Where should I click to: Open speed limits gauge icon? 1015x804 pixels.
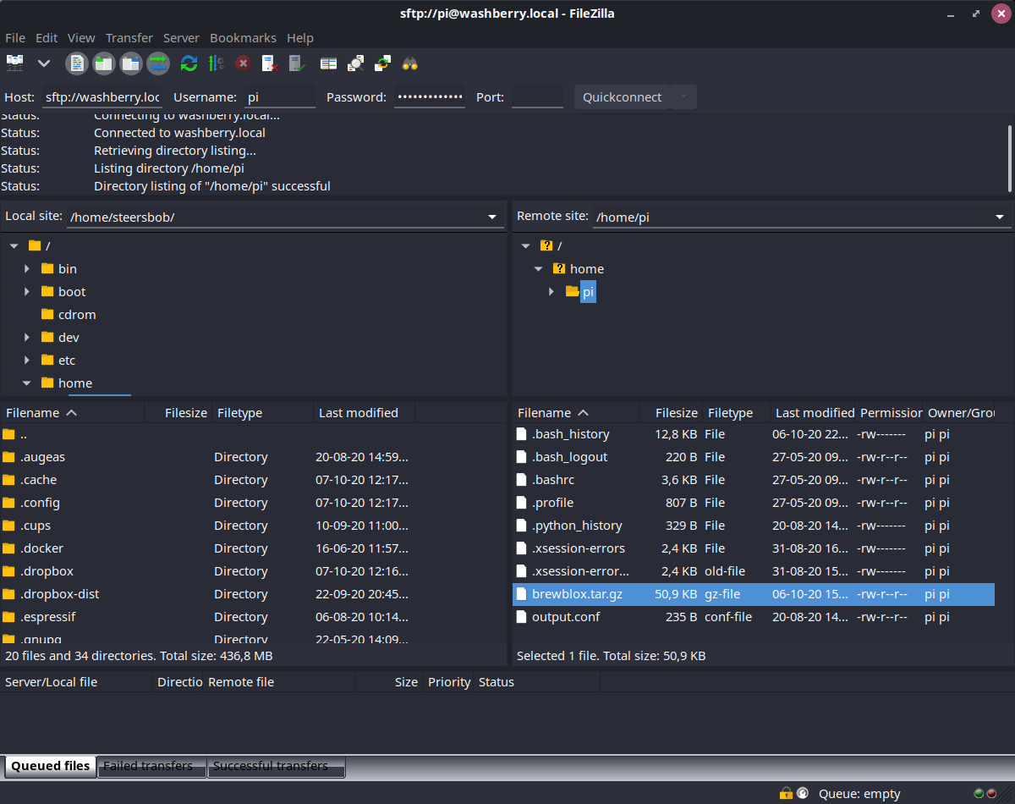(x=801, y=793)
